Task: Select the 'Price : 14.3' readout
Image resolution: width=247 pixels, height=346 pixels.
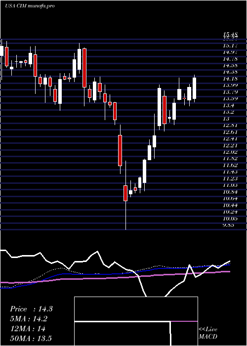Action: tap(31, 309)
